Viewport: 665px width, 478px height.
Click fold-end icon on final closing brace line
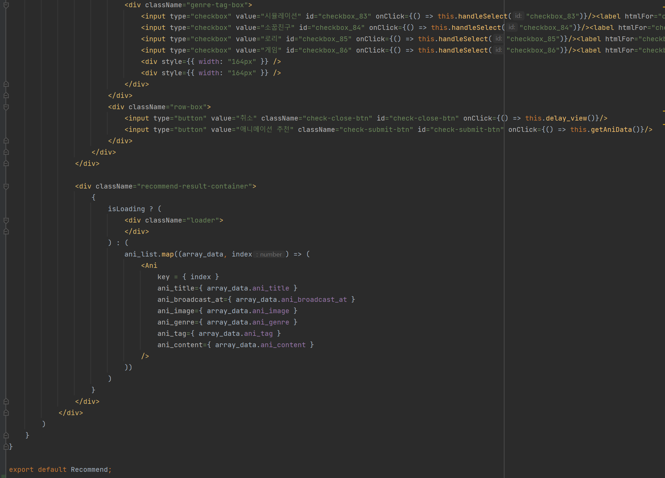6,446
